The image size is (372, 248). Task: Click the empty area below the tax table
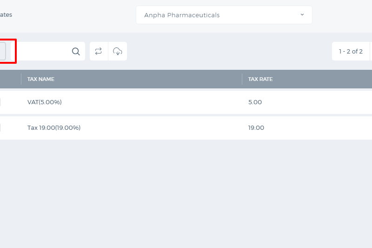tap(186, 194)
